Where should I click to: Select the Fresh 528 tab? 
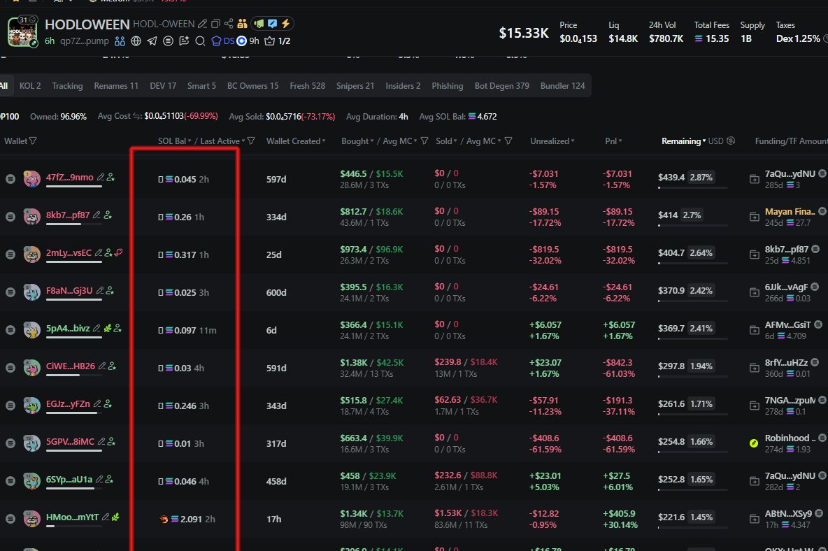coord(307,86)
